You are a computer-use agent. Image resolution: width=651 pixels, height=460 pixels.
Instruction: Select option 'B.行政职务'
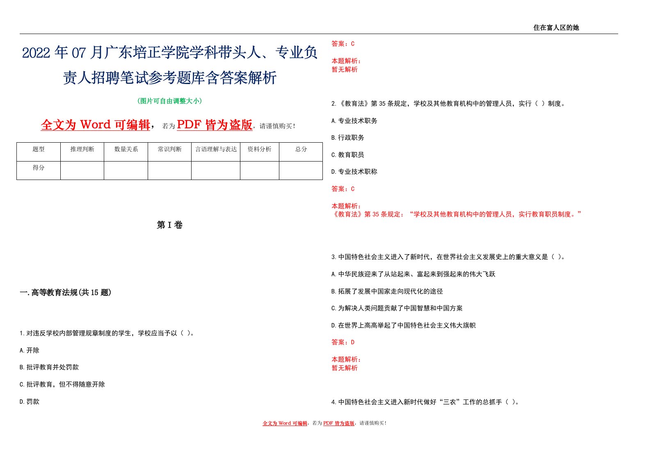pyautogui.click(x=348, y=138)
